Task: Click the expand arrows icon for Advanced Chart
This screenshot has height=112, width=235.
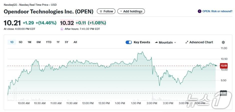Action: (187, 42)
